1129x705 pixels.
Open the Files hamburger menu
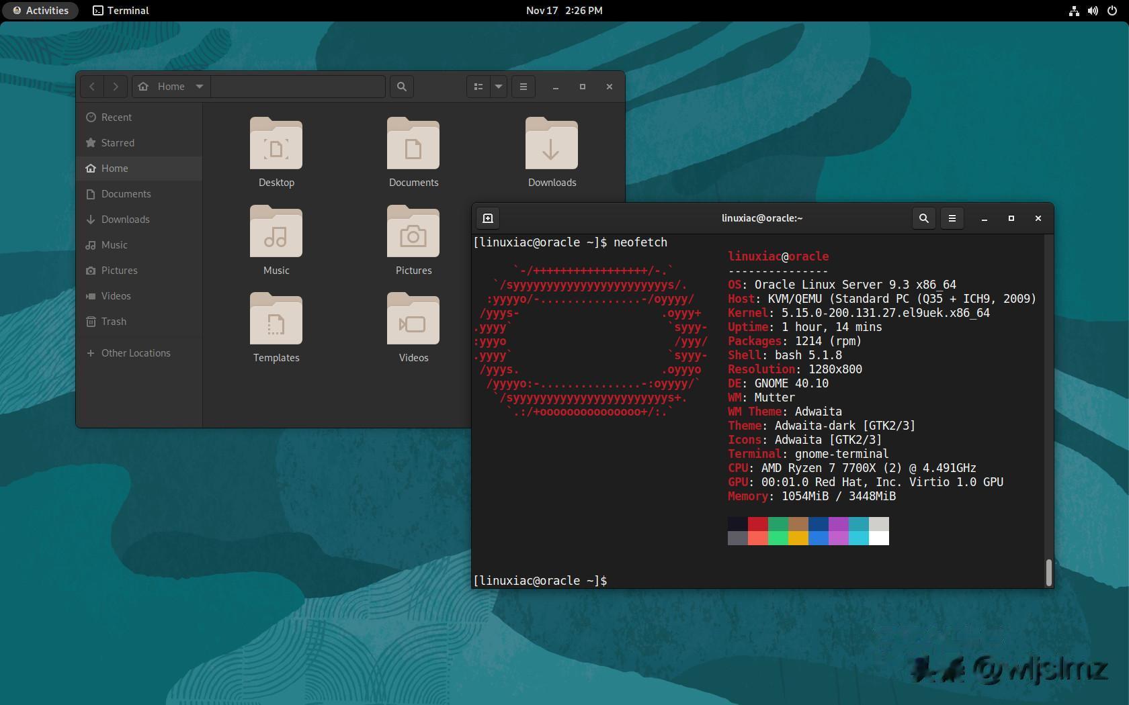pyautogui.click(x=524, y=87)
